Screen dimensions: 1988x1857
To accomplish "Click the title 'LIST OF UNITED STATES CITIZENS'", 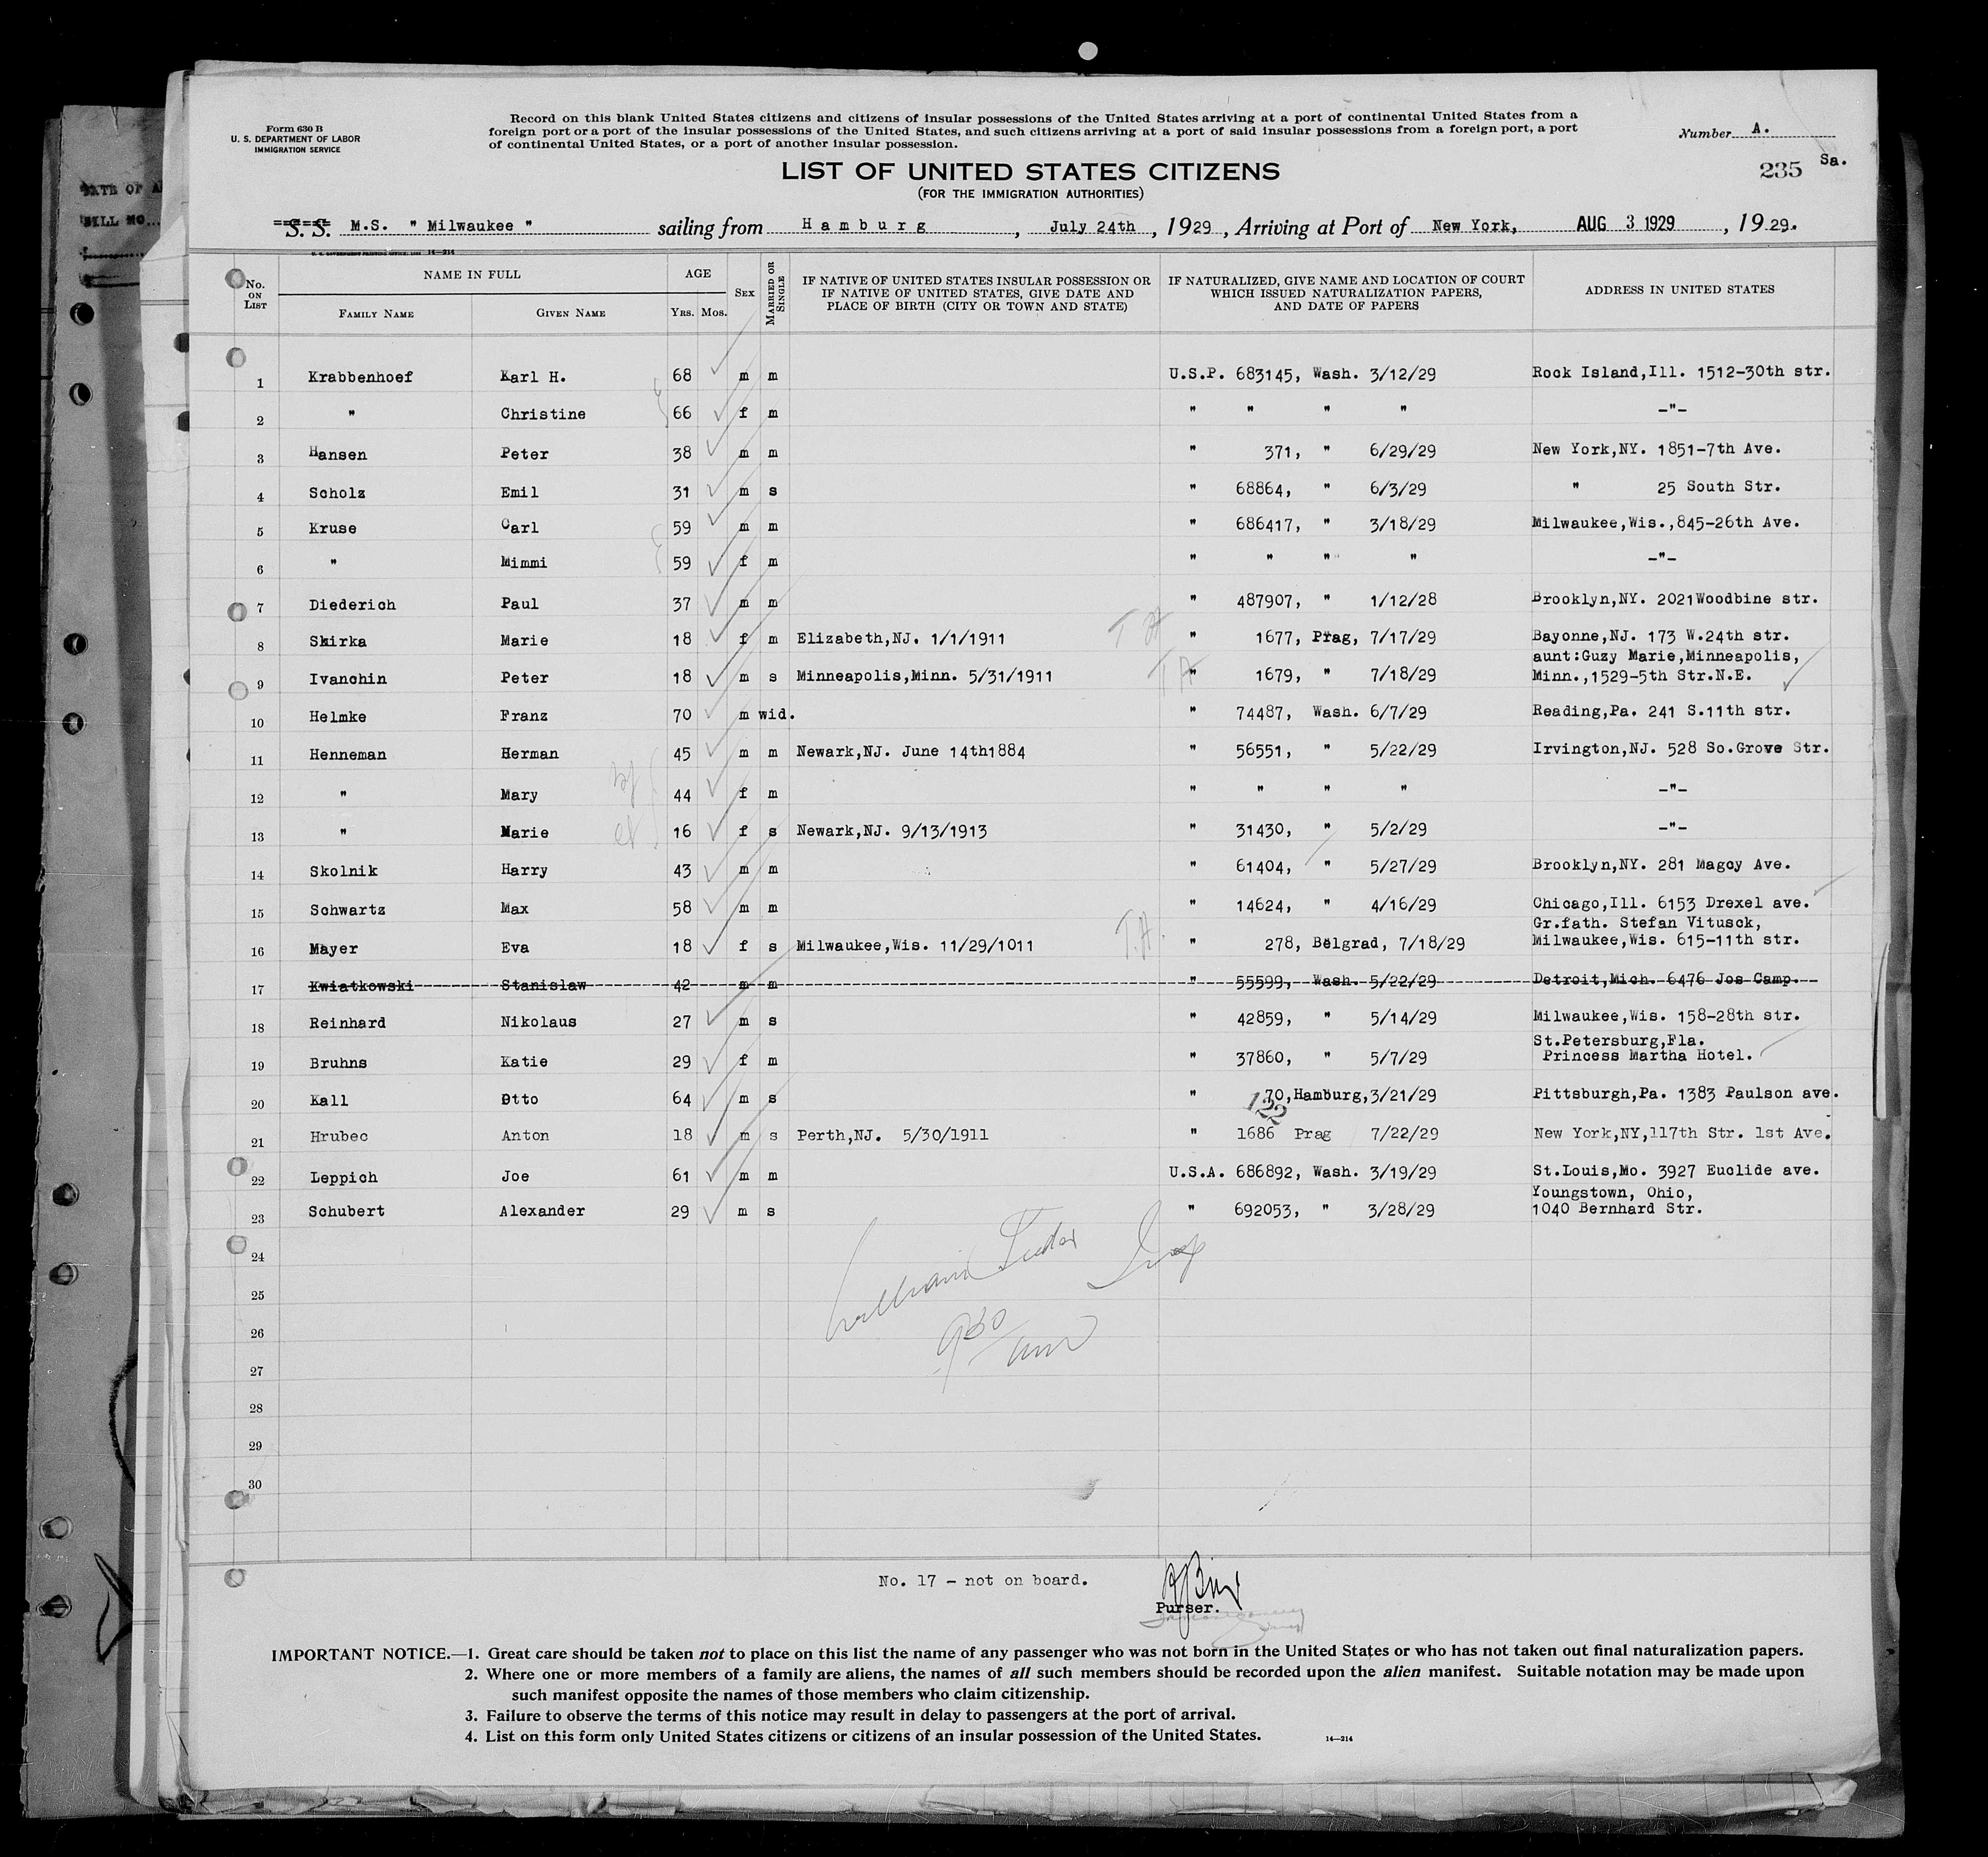I will click(x=1030, y=171).
